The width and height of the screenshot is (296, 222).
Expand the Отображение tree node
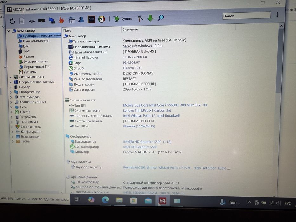click(11, 92)
